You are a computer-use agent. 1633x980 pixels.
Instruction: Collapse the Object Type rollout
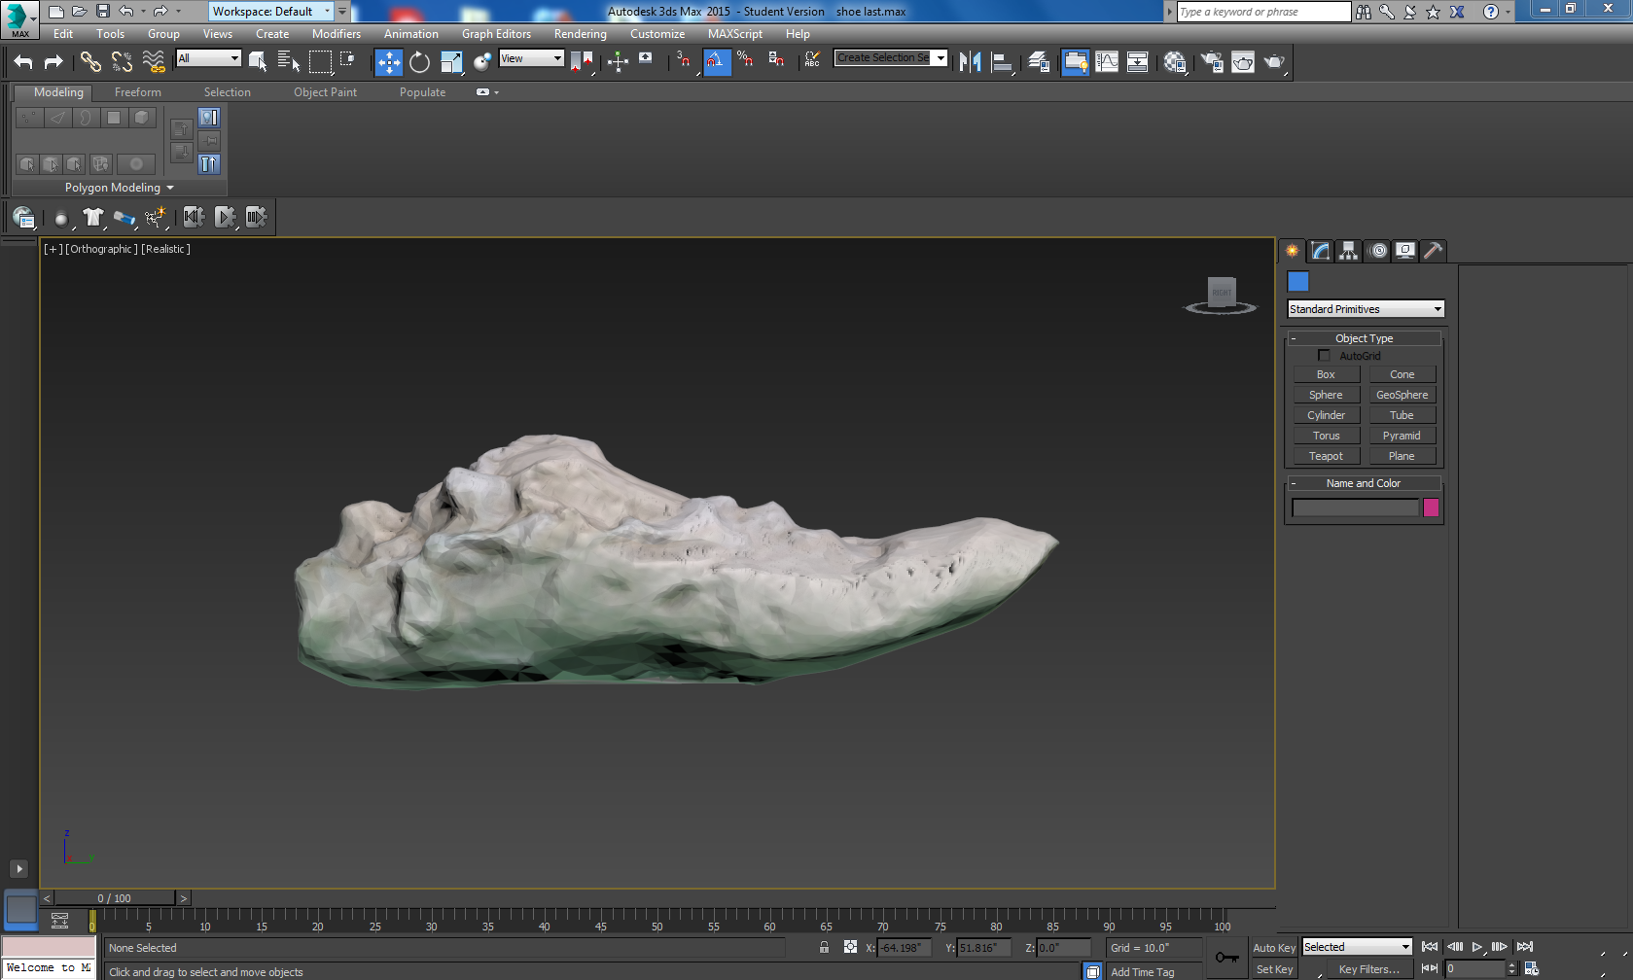pos(1364,338)
